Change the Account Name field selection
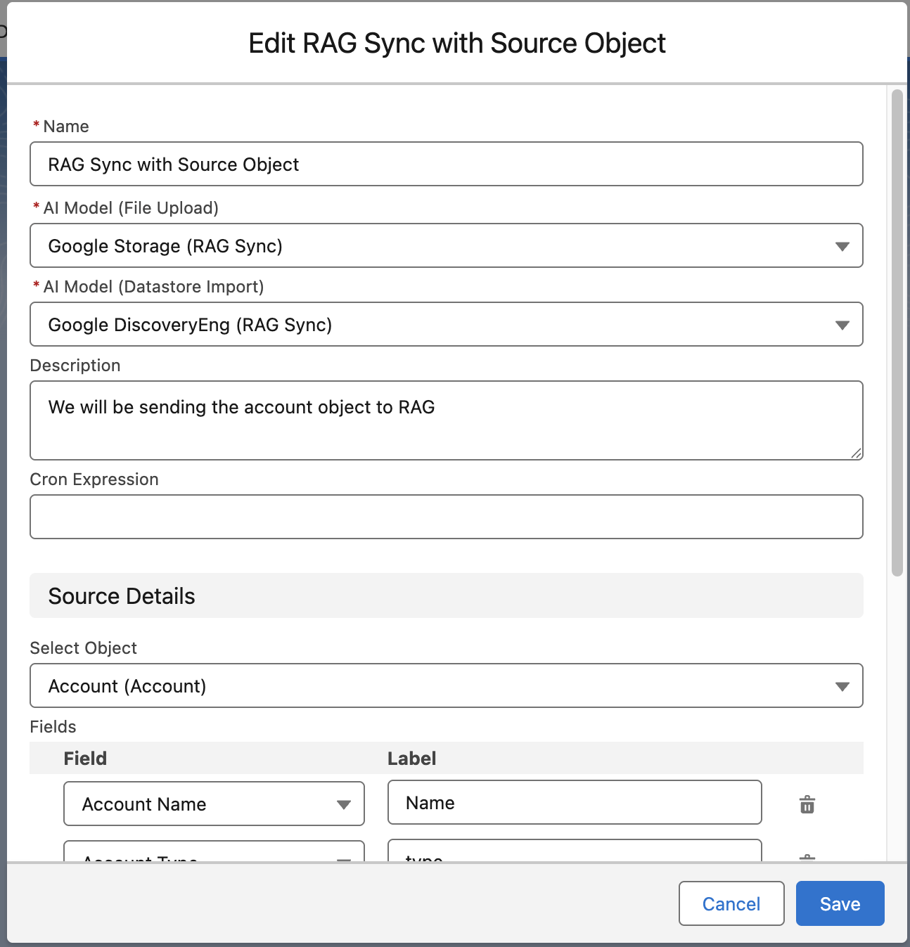Viewport: 910px width, 947px height. 214,804
